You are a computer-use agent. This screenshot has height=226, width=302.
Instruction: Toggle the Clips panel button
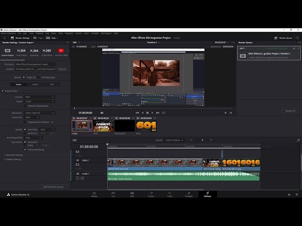pos(51,38)
